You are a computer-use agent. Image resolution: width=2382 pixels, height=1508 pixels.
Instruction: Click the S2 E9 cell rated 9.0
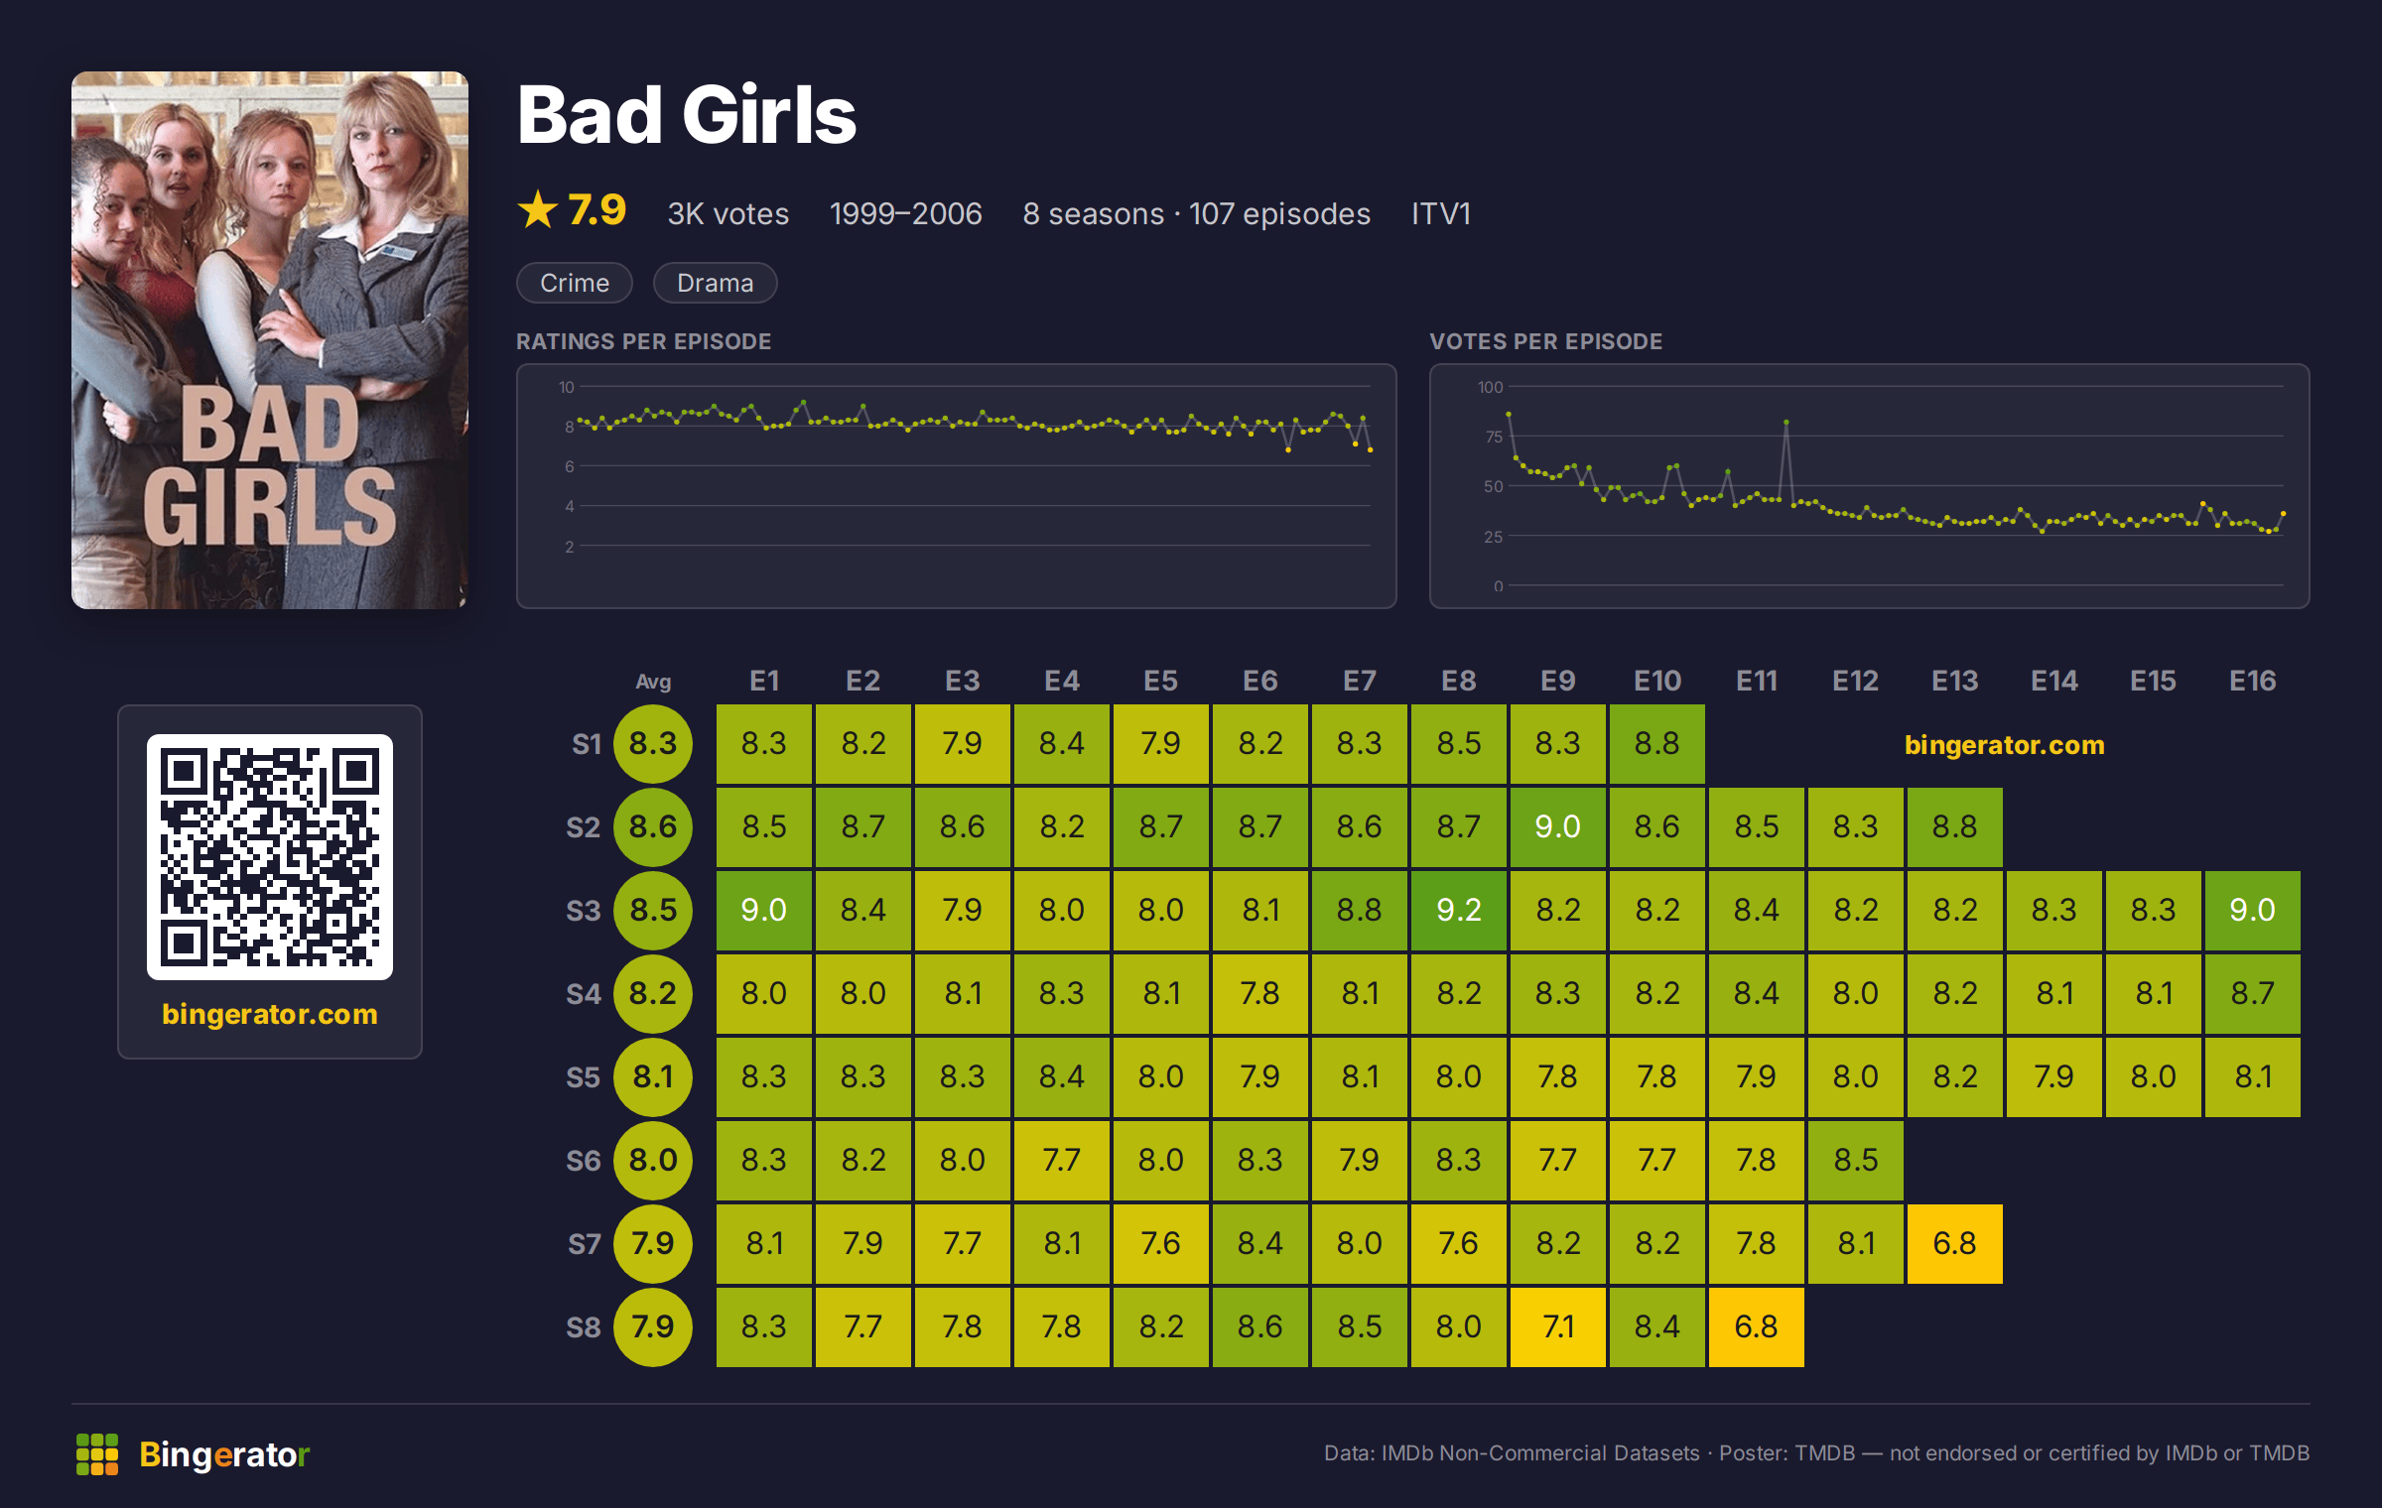pyautogui.click(x=1558, y=827)
